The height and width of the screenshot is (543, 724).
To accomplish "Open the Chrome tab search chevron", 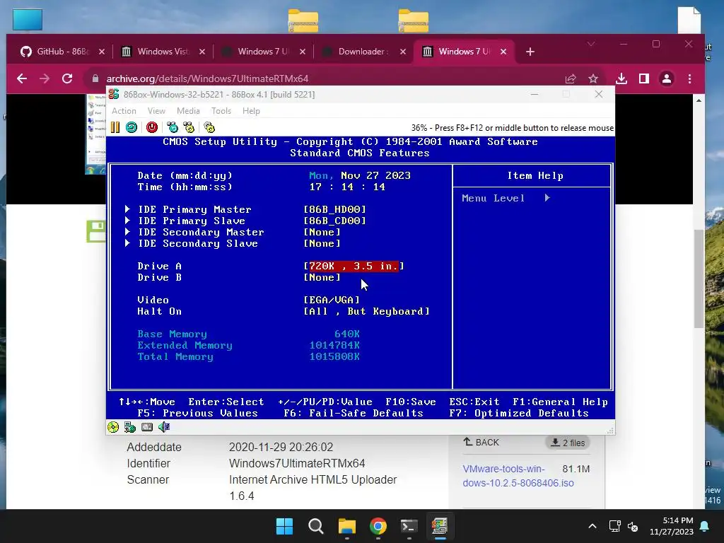I will click(591, 44).
